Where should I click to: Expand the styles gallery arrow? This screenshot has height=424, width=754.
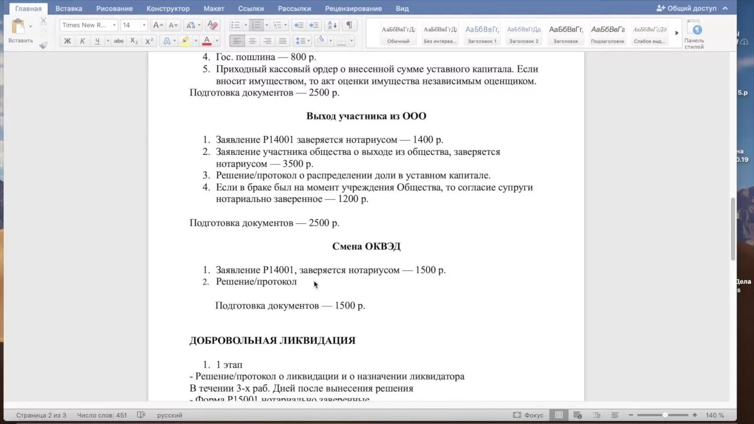677,33
